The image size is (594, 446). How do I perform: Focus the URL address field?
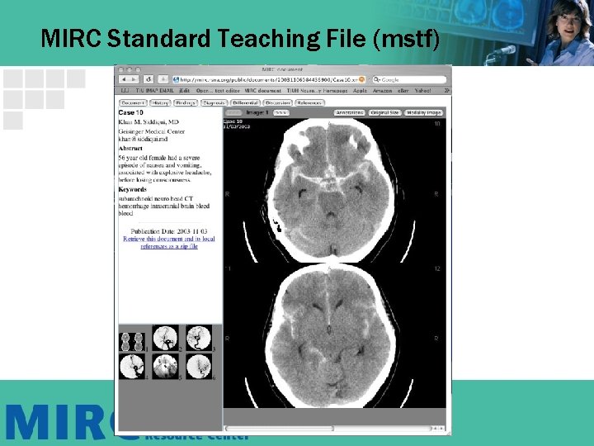(269, 79)
